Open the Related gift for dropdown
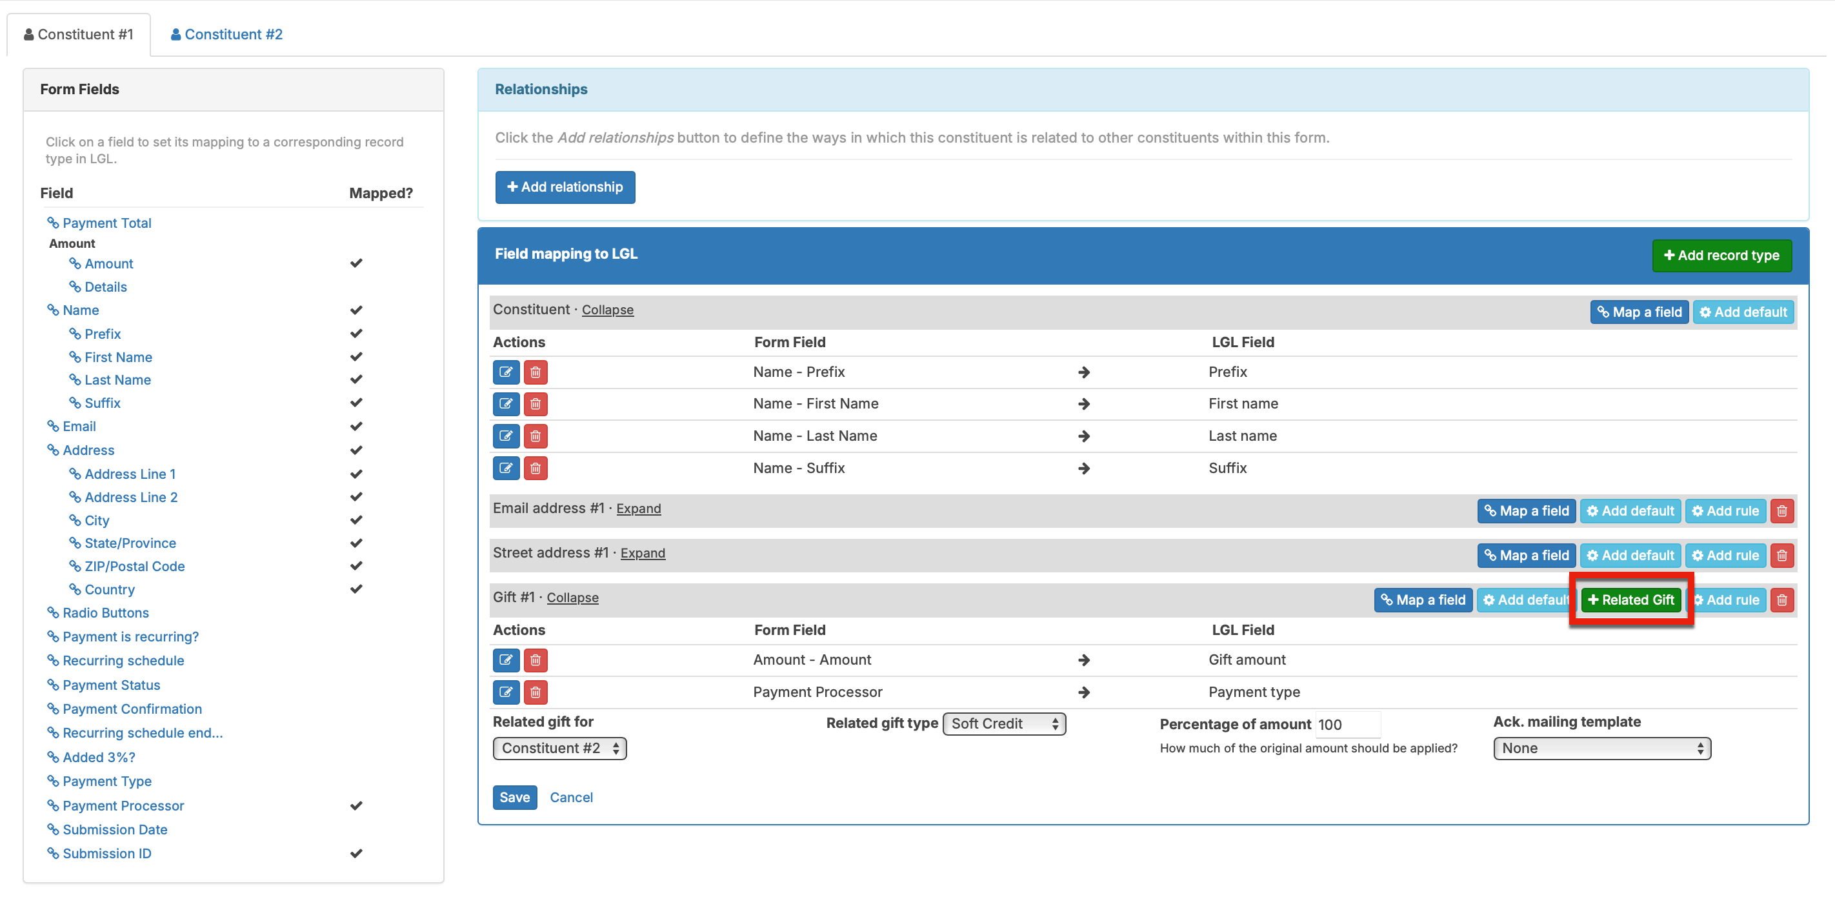Image resolution: width=1835 pixels, height=897 pixels. coord(559,748)
